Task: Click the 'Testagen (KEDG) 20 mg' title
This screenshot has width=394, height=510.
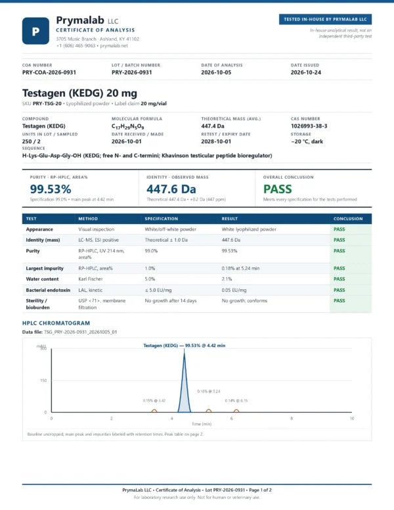Action: [x=79, y=93]
